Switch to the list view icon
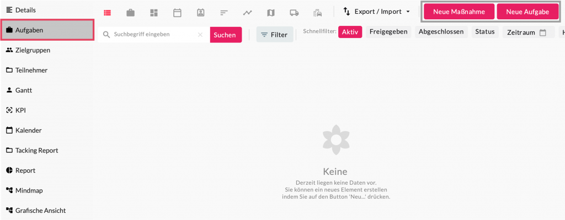 pyautogui.click(x=108, y=12)
